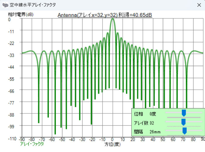This screenshot has width=205, height=152.
Task: Click 間隔 slider track right of handle
Action: pos(194,130)
